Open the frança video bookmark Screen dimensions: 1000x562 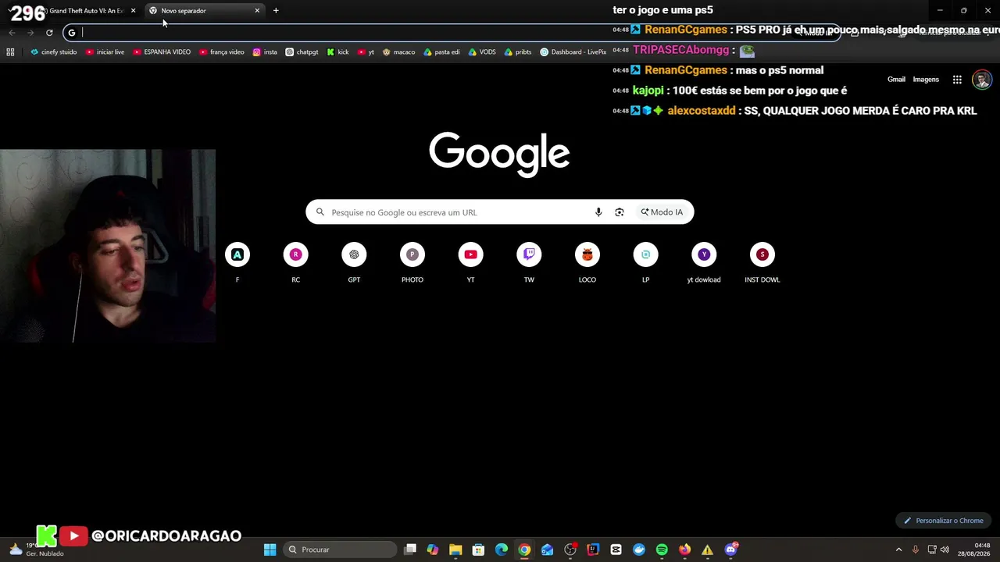point(222,52)
